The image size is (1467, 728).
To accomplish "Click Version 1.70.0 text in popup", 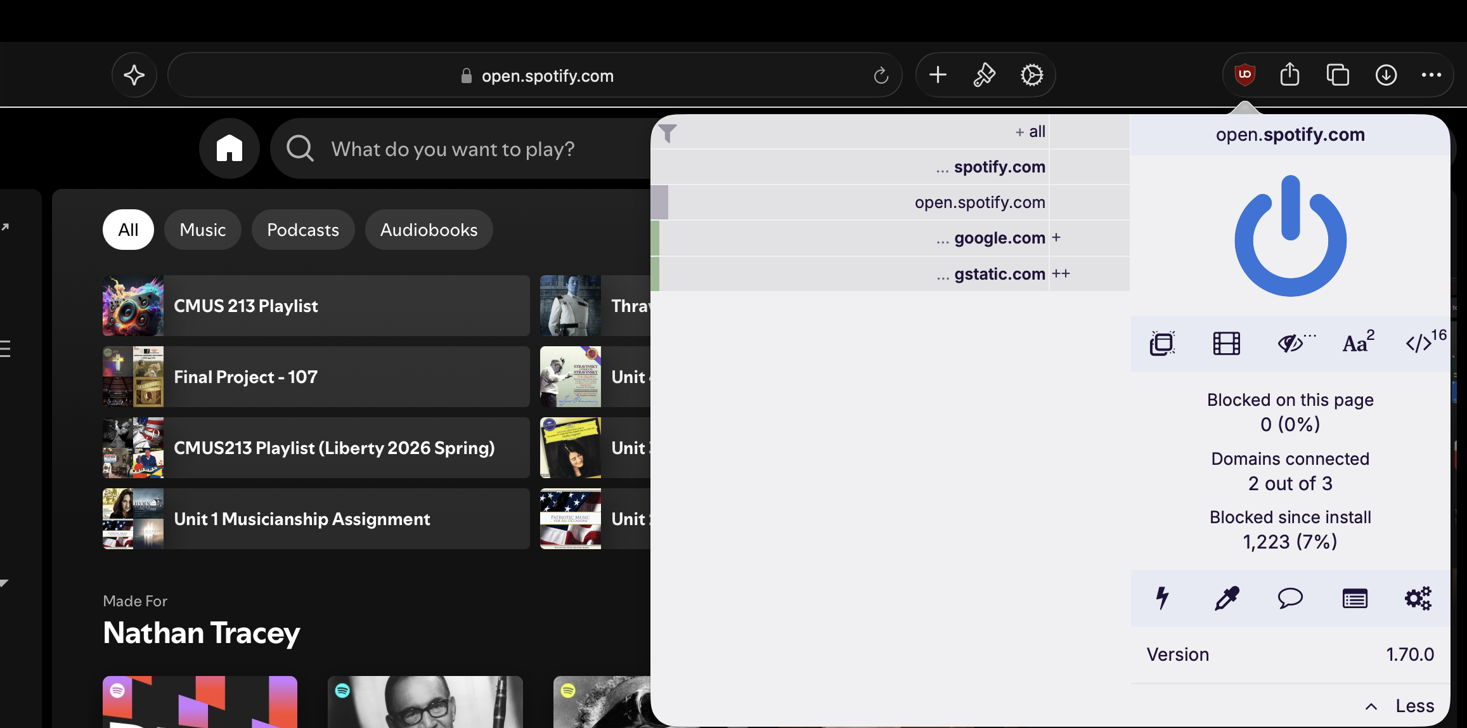I will pyautogui.click(x=1290, y=654).
